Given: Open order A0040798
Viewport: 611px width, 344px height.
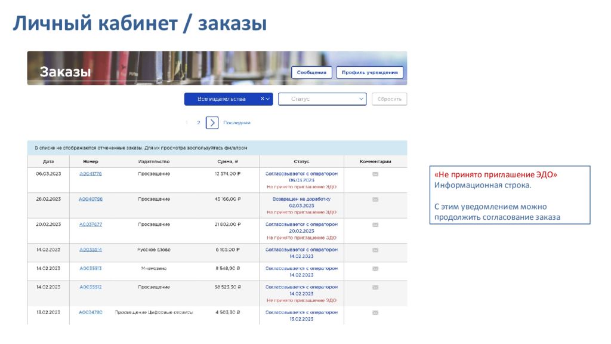Looking at the screenshot, I should 91,199.
